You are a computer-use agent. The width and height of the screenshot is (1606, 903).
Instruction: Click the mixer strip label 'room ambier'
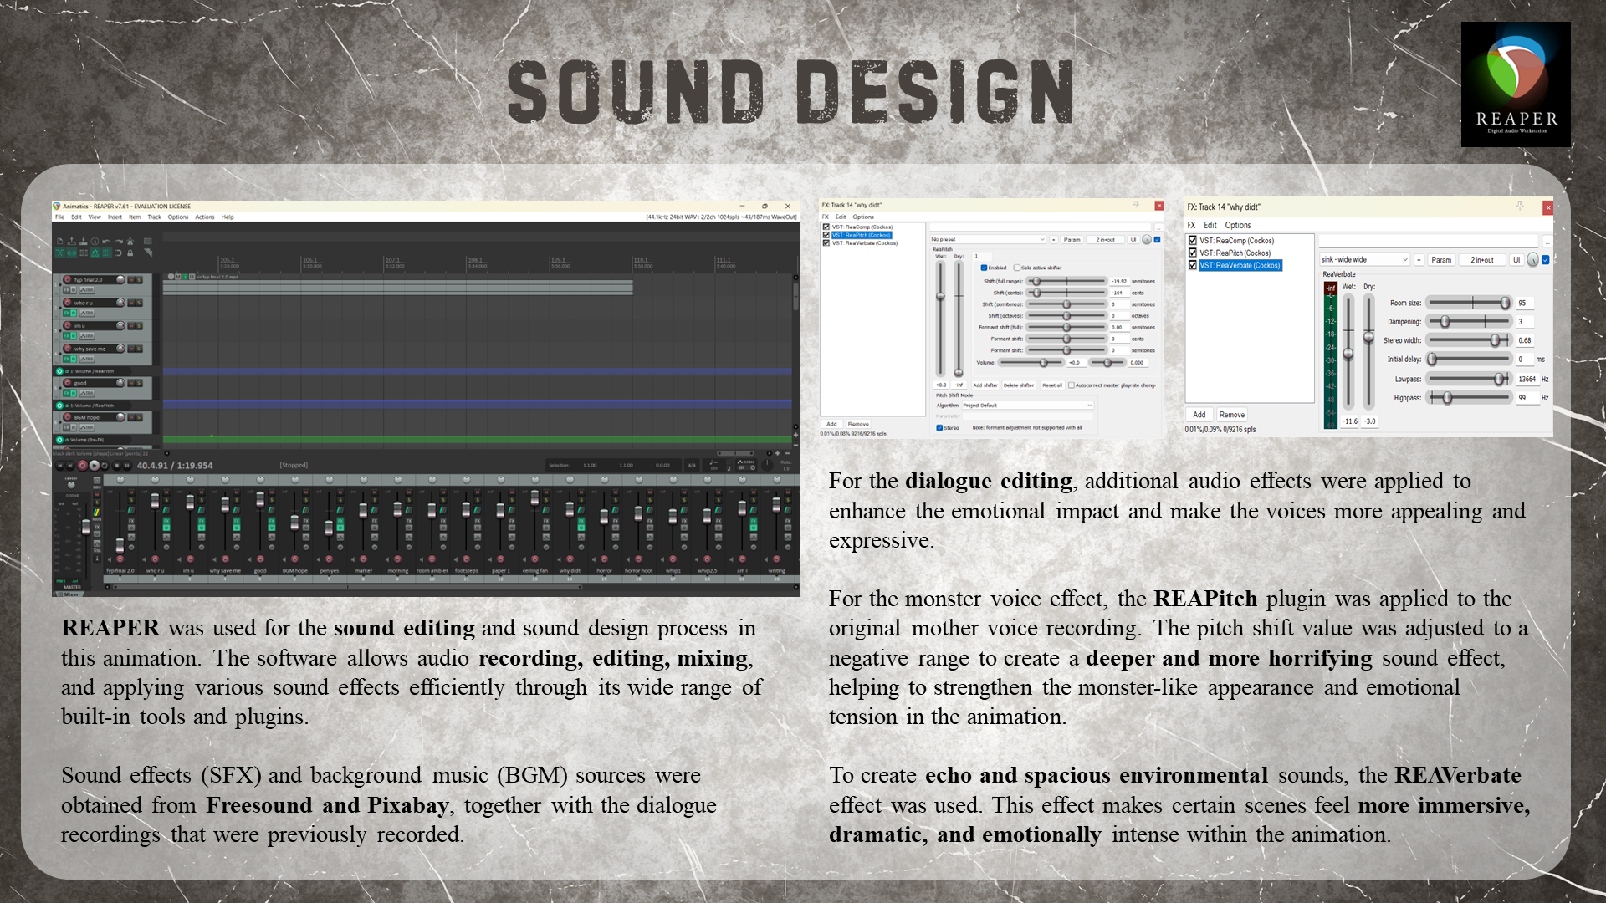pyautogui.click(x=432, y=571)
